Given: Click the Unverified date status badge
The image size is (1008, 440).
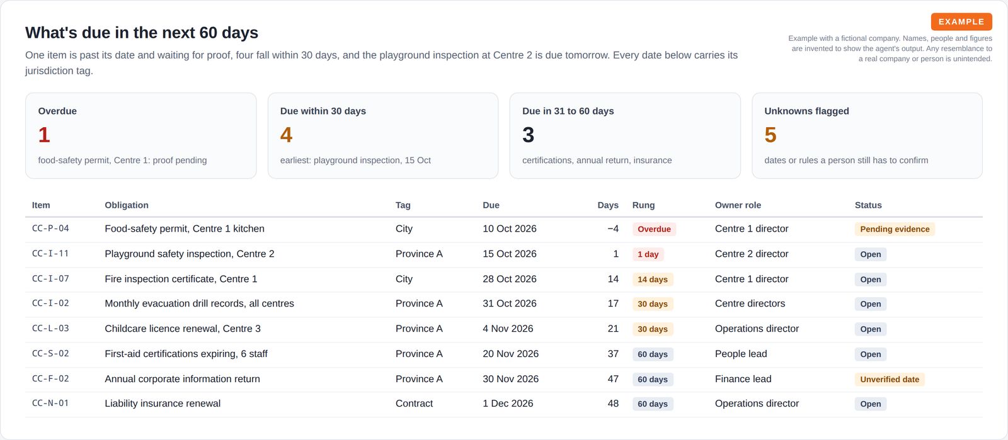Looking at the screenshot, I should tap(890, 380).
